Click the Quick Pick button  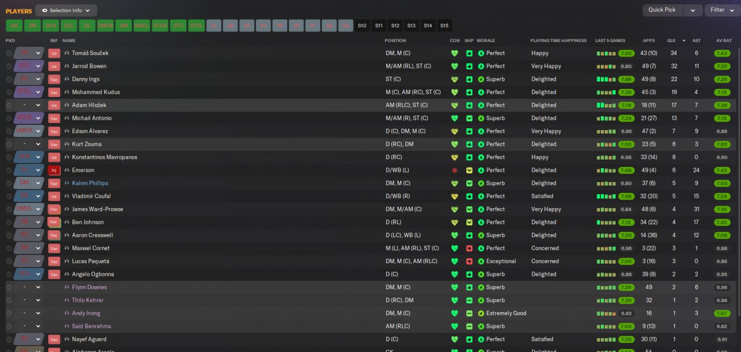(x=662, y=10)
